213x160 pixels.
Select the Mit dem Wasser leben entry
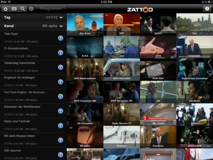tap(33, 140)
